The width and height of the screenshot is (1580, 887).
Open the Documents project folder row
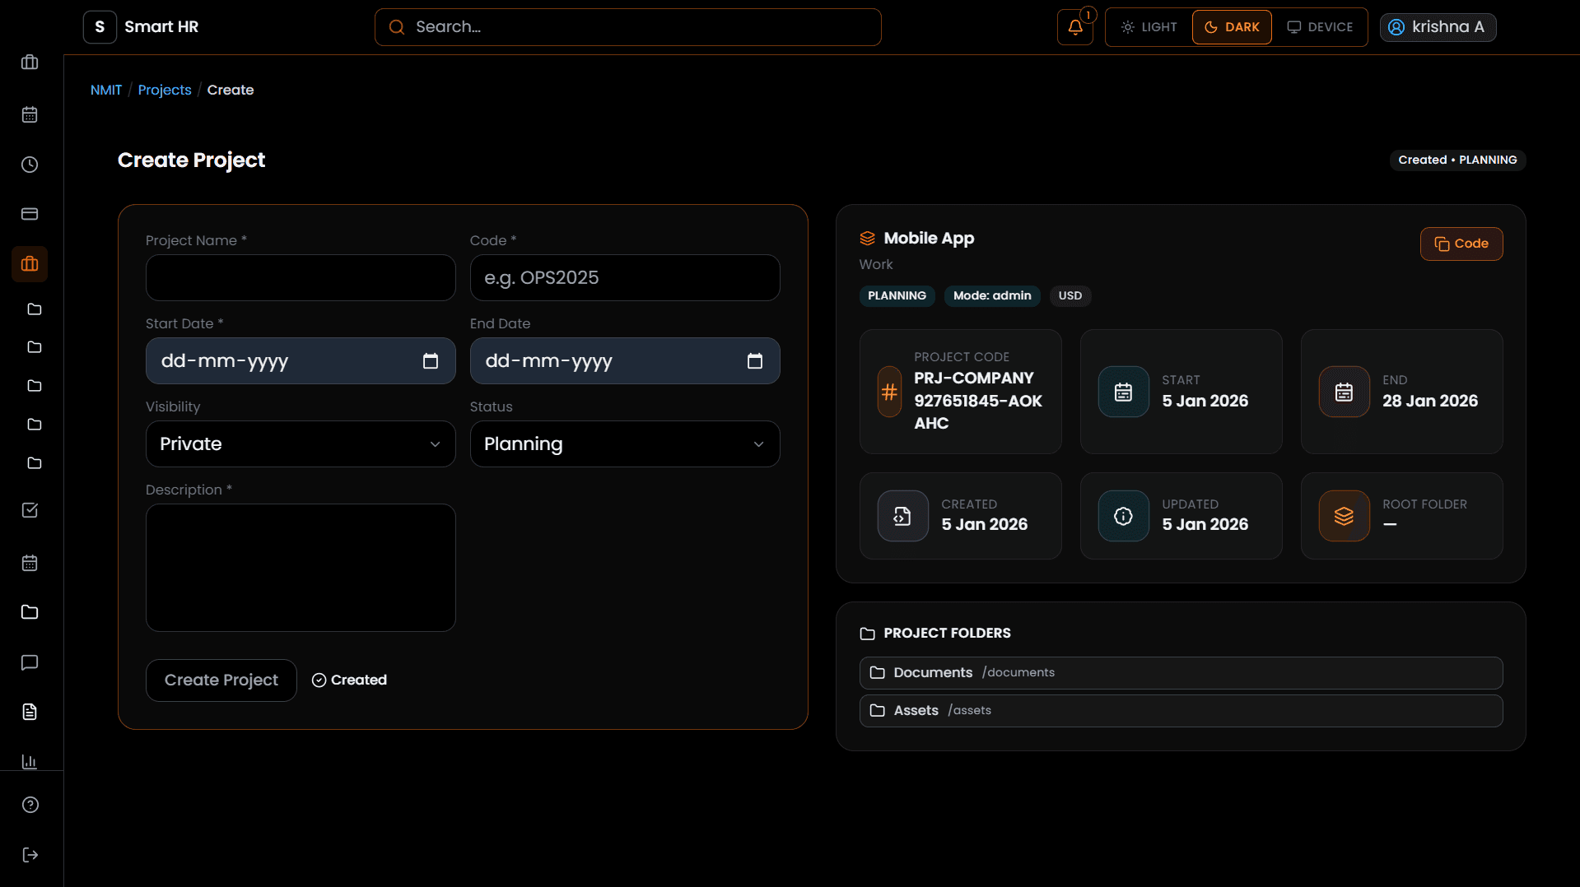pyautogui.click(x=1181, y=673)
